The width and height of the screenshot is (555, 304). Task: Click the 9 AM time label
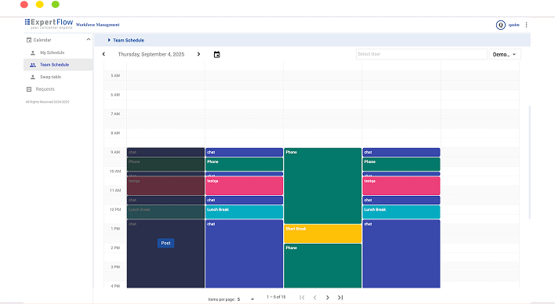click(115, 152)
